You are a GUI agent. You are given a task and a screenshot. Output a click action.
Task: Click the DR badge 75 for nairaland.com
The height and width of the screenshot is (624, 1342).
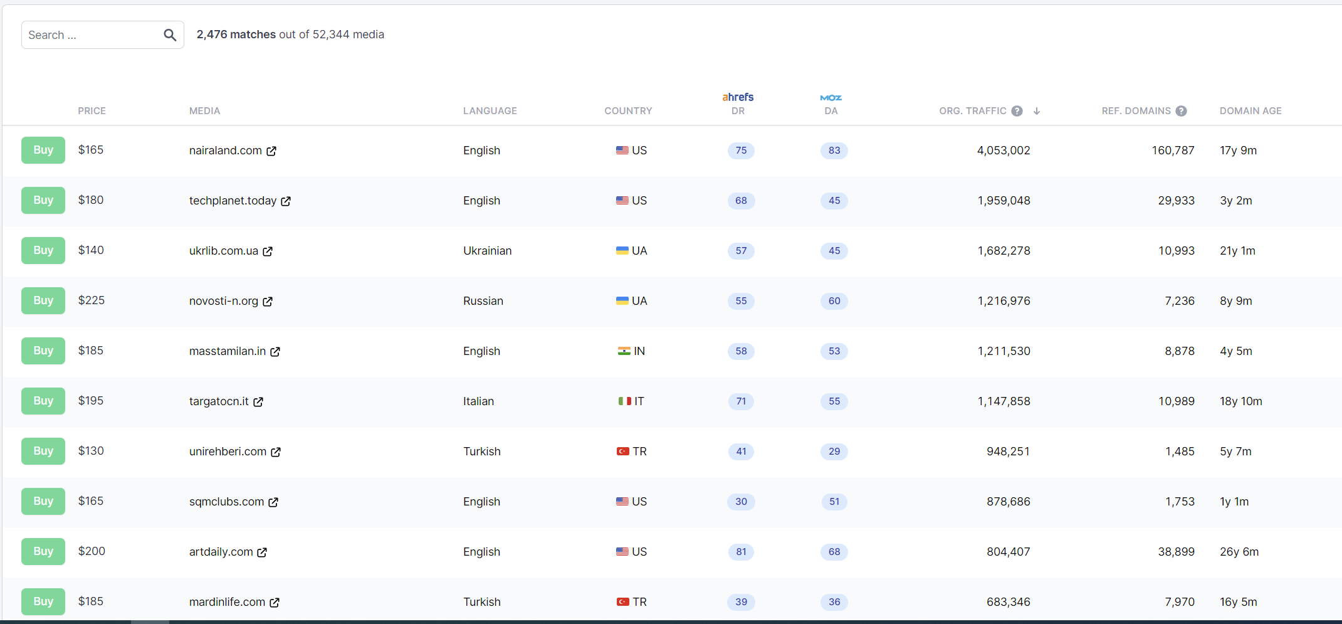(741, 151)
